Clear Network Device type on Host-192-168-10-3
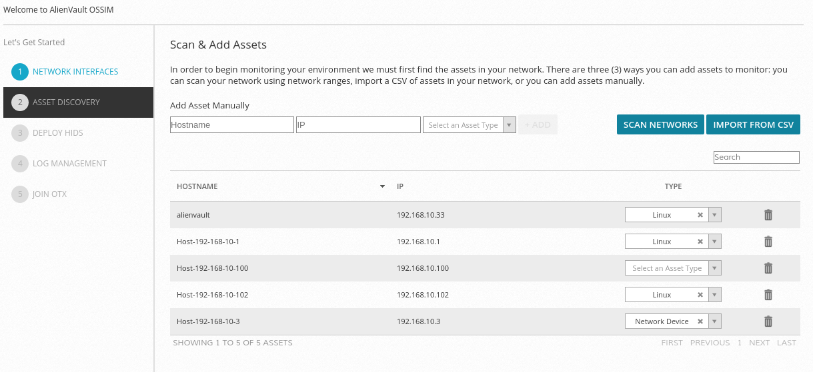This screenshot has height=372, width=813. click(x=700, y=321)
